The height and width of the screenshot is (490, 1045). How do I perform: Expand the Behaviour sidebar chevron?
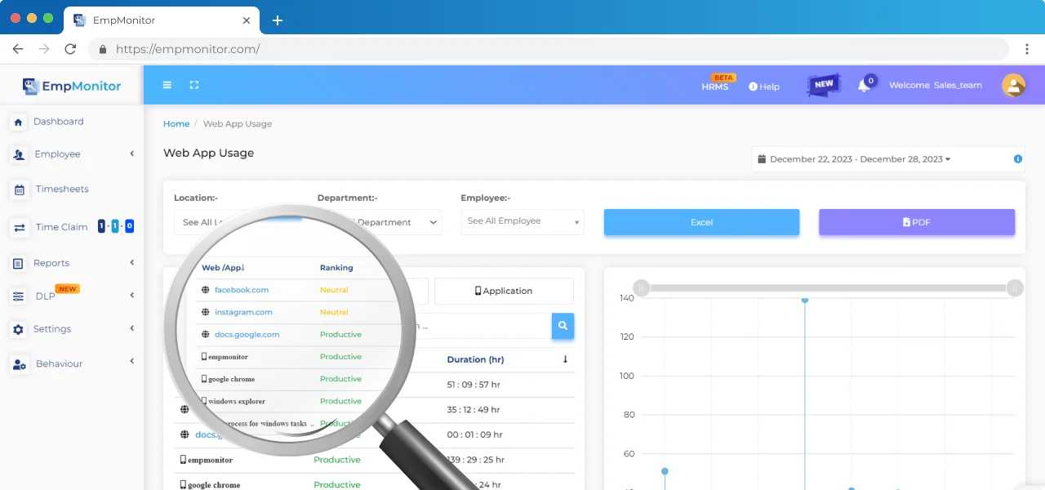pos(131,361)
